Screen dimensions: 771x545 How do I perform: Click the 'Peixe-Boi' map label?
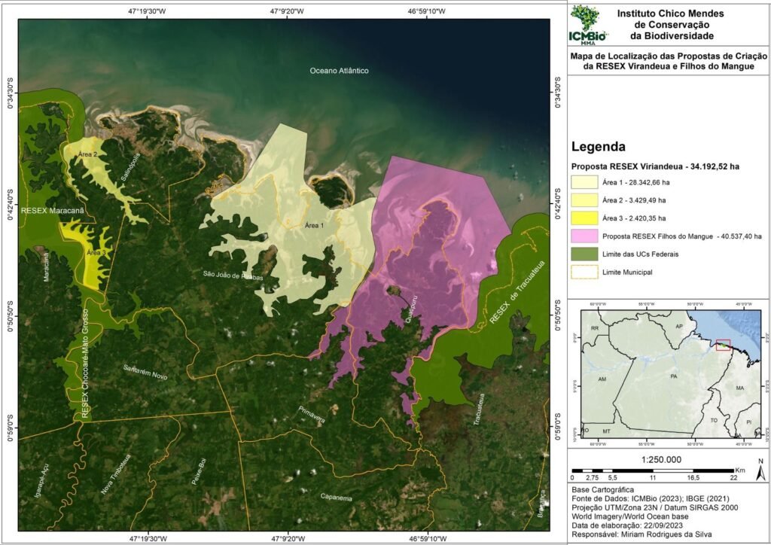point(199,471)
